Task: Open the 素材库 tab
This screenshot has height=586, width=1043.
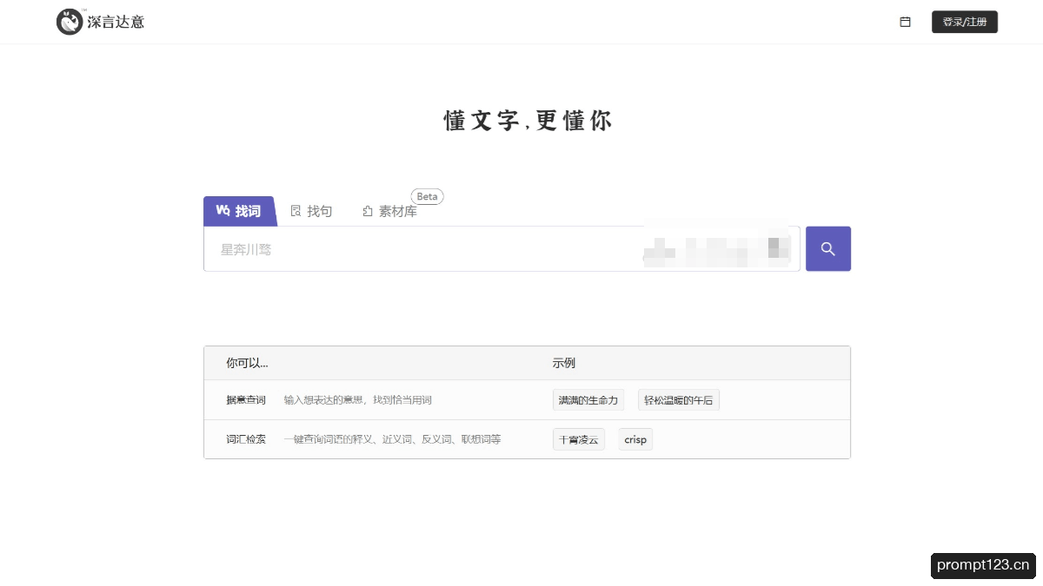Action: point(389,211)
